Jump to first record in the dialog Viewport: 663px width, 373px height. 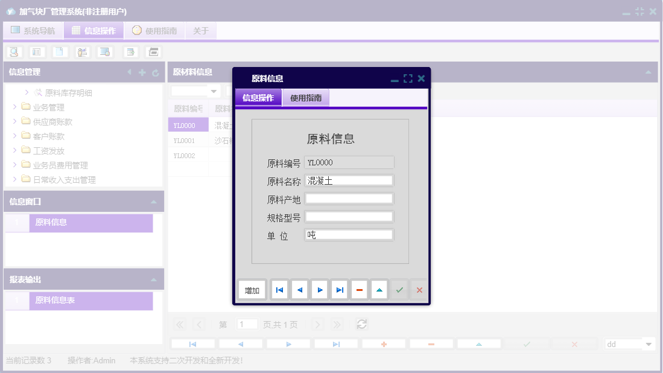coord(279,290)
